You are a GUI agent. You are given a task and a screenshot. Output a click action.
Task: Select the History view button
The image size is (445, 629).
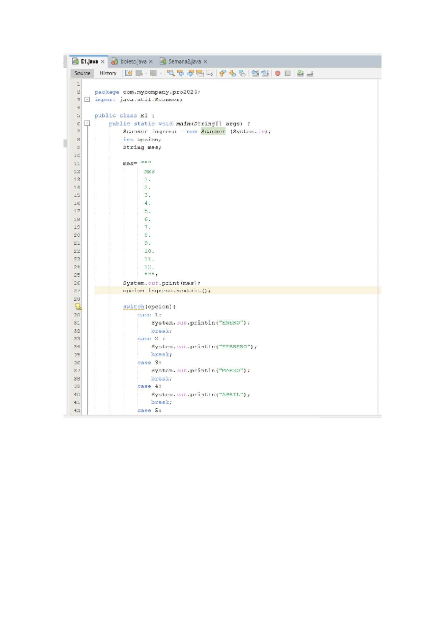(108, 73)
